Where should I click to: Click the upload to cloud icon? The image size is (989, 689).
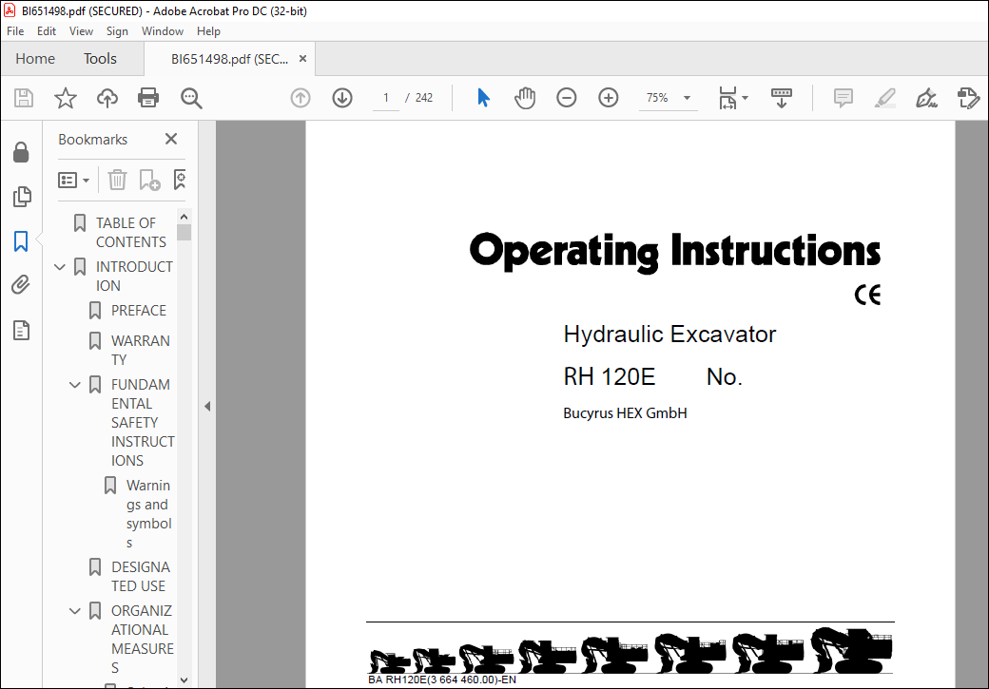coord(107,98)
